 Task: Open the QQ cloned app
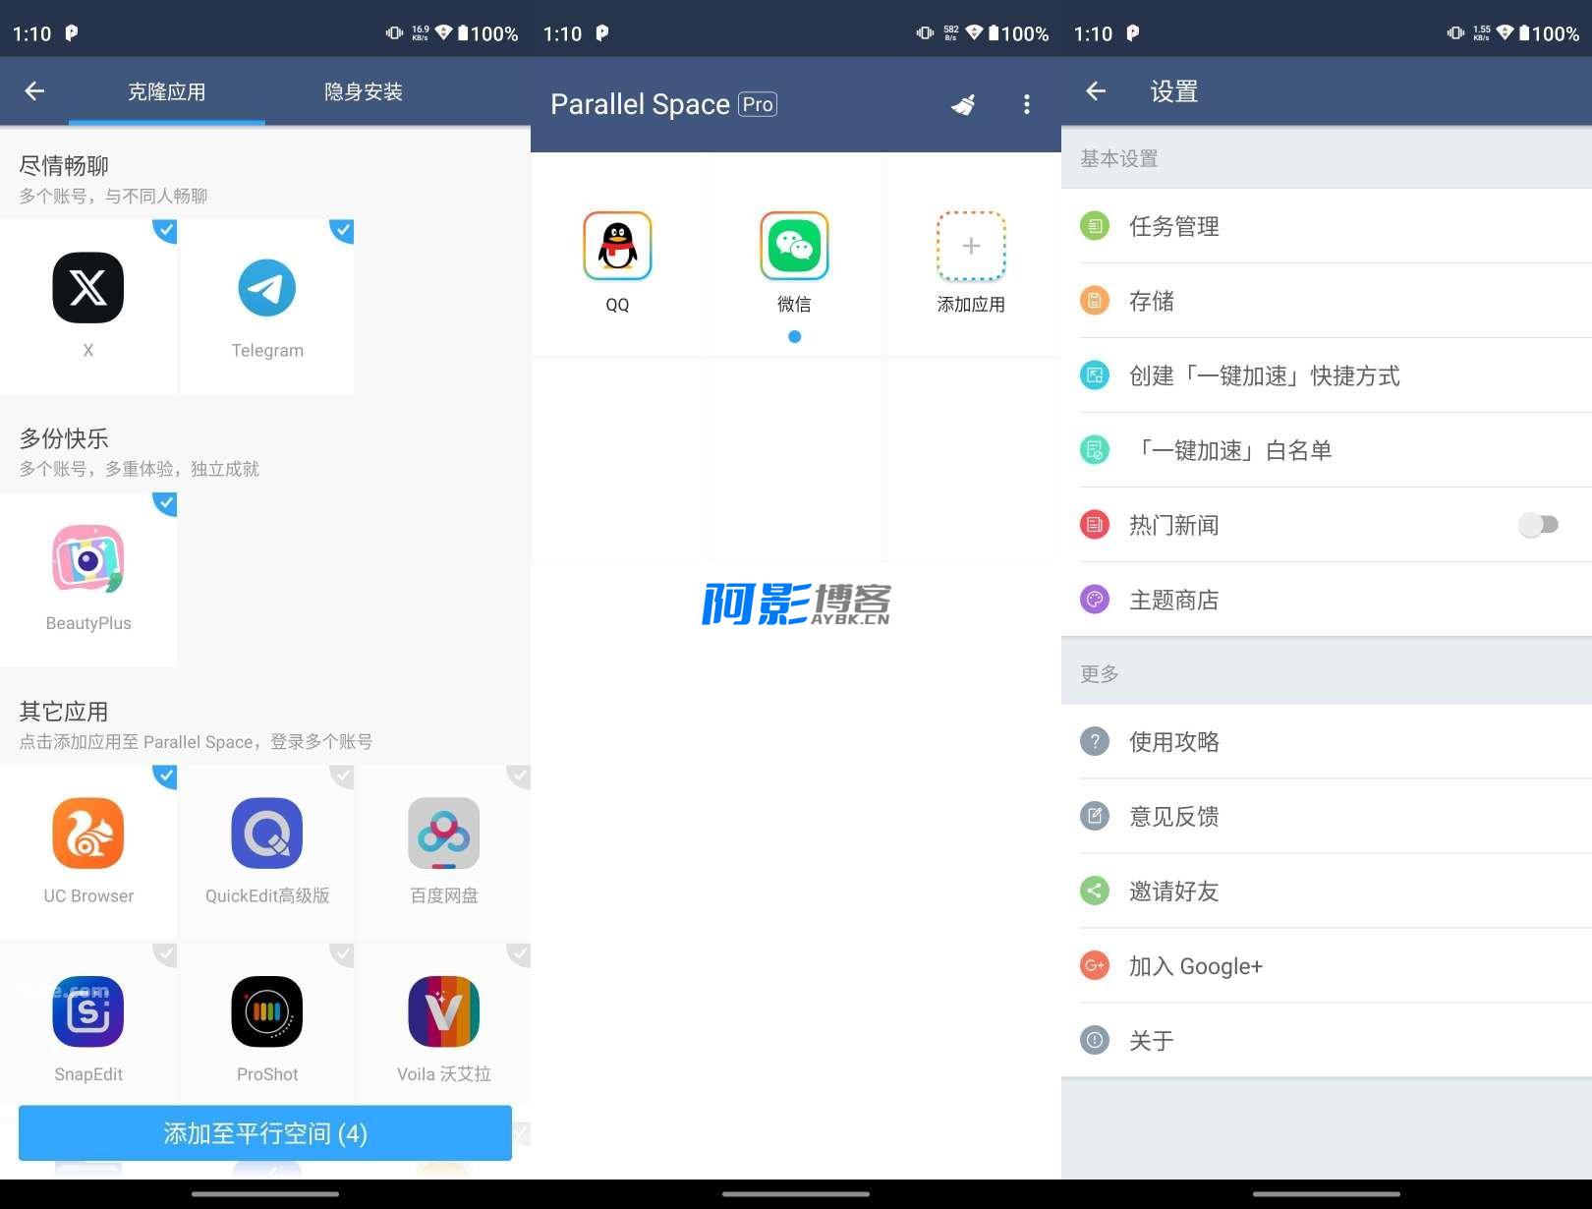(x=617, y=247)
